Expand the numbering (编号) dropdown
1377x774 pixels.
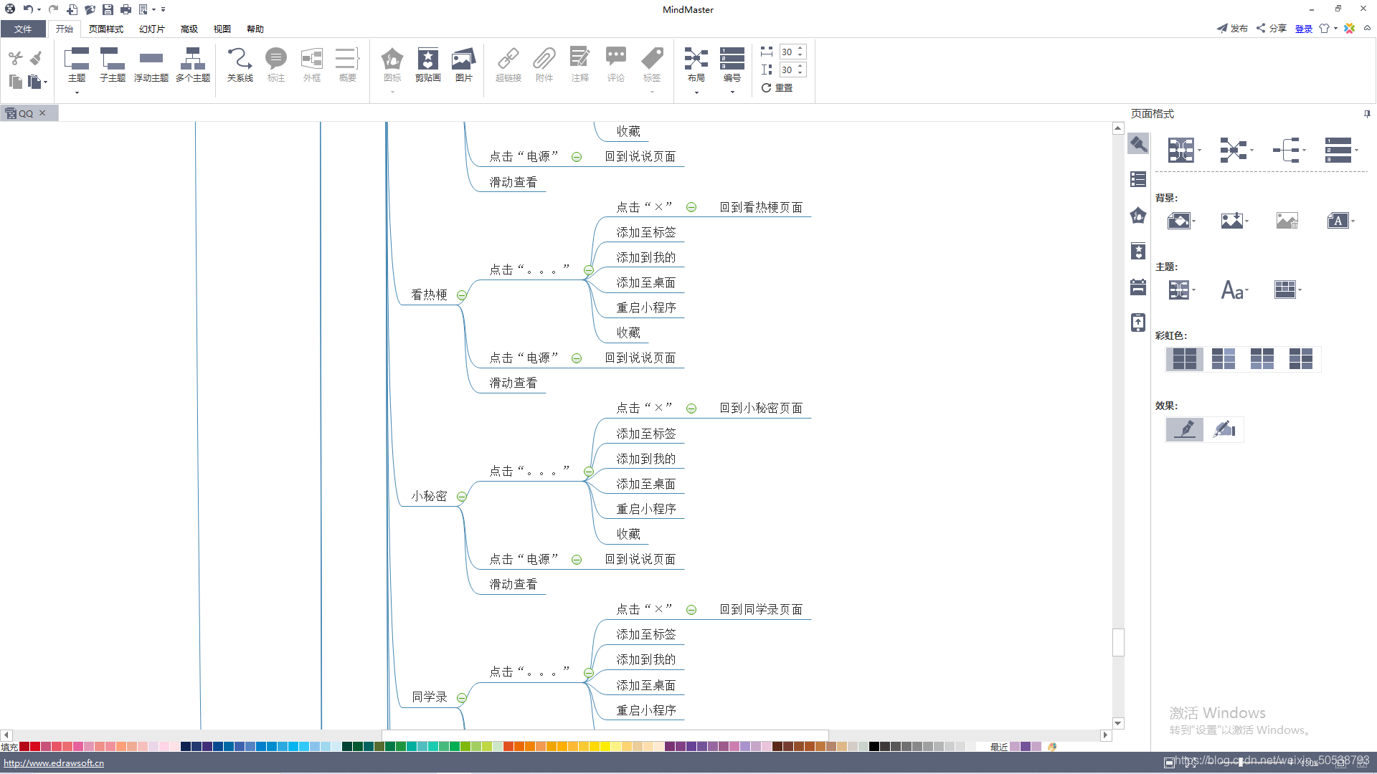tap(732, 92)
